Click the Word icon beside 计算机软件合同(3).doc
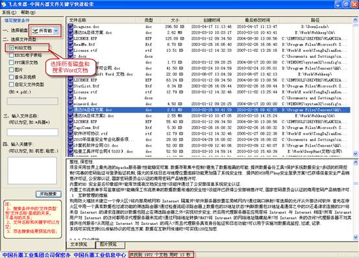 pos(70,146)
